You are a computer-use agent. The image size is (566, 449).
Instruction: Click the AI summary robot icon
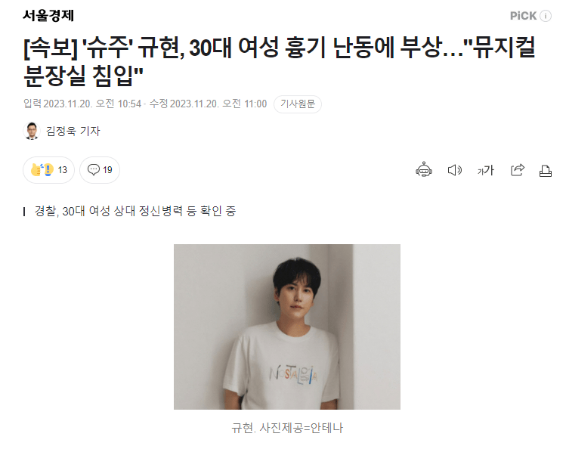424,169
